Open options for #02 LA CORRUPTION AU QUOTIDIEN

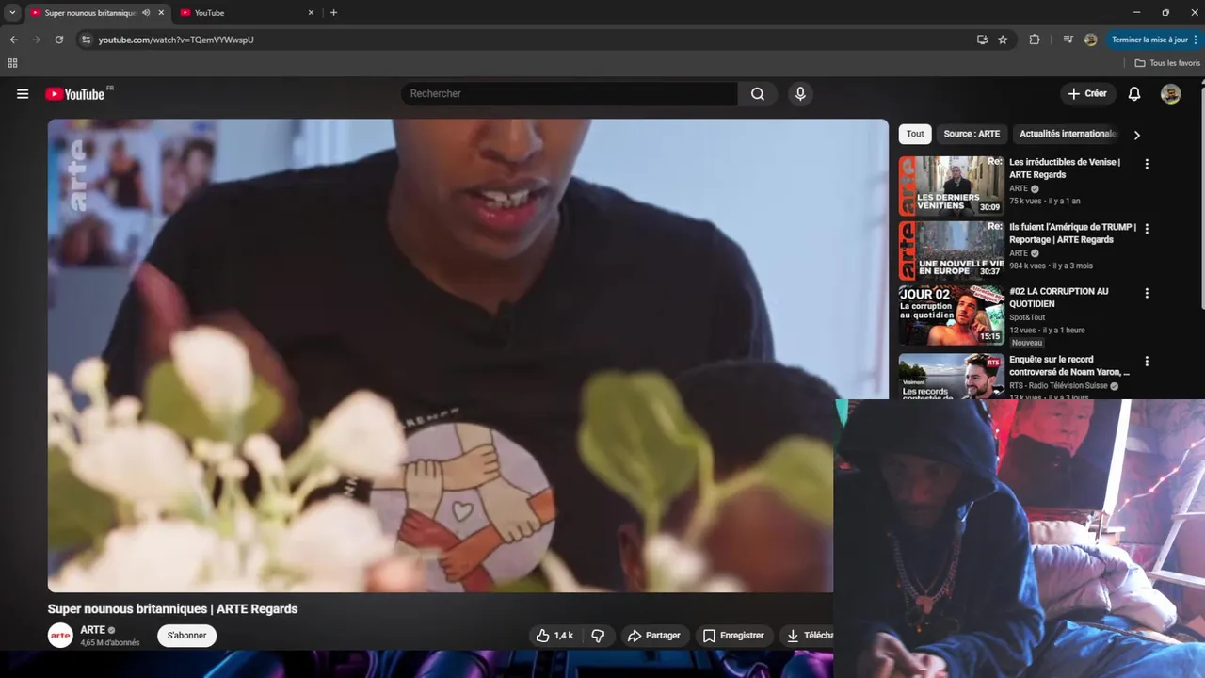click(x=1147, y=293)
